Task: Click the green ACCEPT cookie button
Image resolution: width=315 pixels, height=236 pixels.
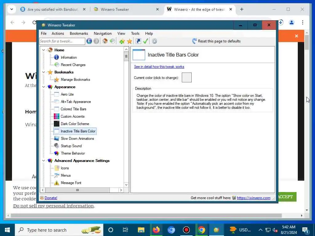Action: click(287, 197)
